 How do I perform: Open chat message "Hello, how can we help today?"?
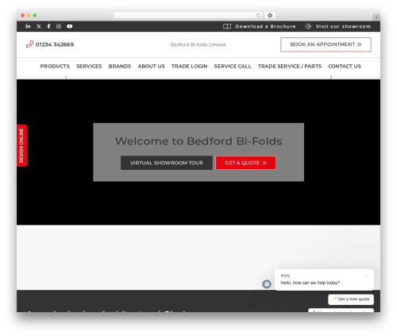tap(310, 283)
